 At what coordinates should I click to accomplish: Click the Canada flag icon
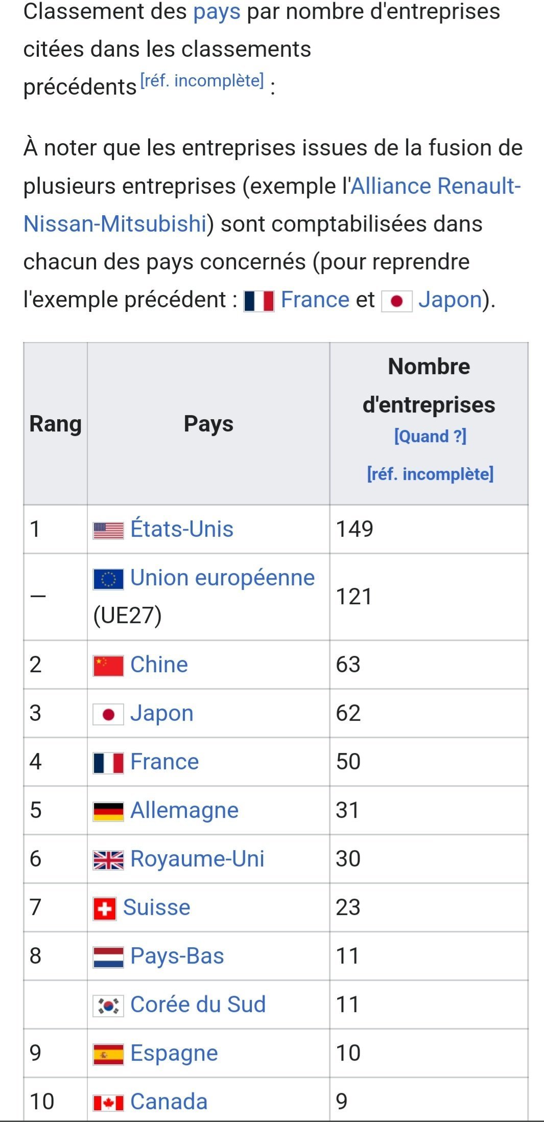click(x=108, y=1103)
